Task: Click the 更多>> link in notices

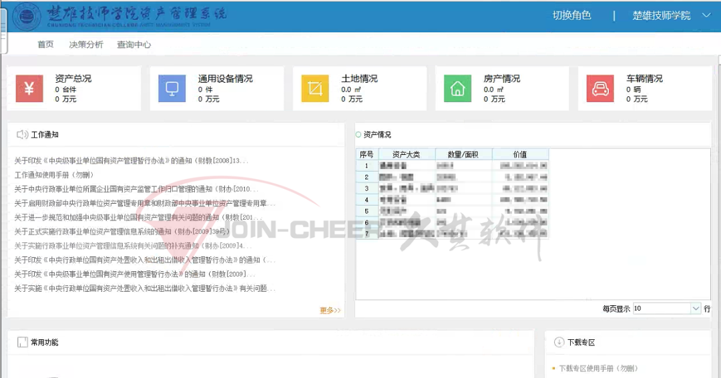Action: coord(330,311)
